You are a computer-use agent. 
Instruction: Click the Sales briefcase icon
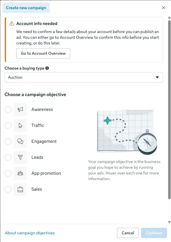(x=20, y=189)
